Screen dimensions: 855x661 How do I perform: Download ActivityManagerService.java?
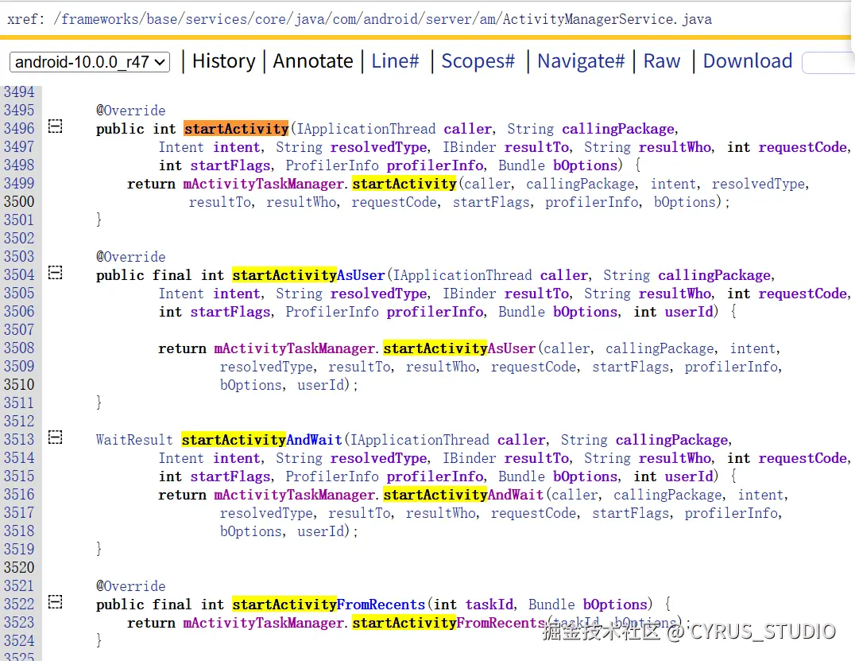[747, 60]
